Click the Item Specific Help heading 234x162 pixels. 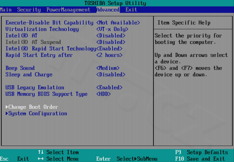tap(184, 23)
